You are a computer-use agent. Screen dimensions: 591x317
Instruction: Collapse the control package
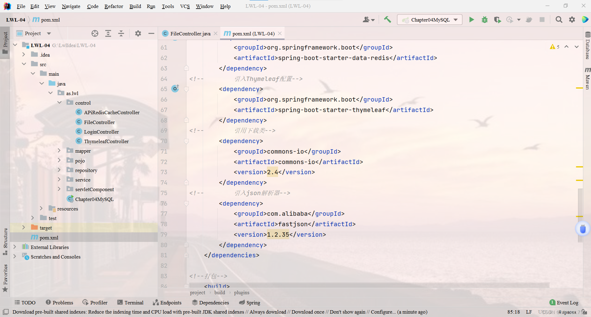[x=59, y=103]
